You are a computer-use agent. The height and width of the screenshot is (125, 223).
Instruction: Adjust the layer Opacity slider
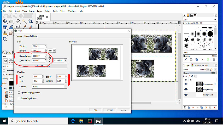point(200,73)
